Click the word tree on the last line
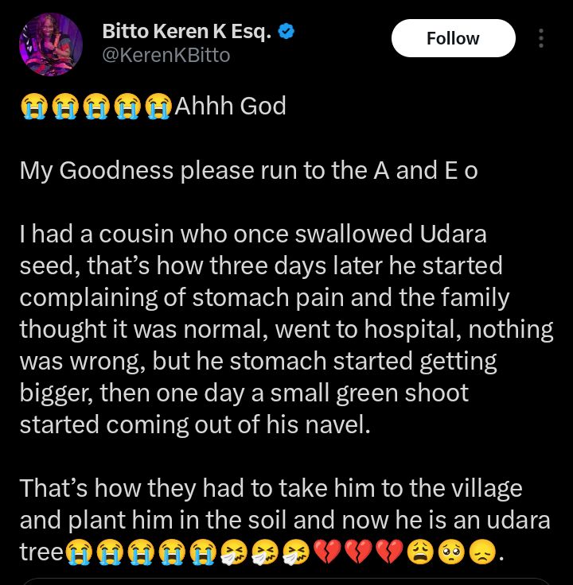 [41, 551]
